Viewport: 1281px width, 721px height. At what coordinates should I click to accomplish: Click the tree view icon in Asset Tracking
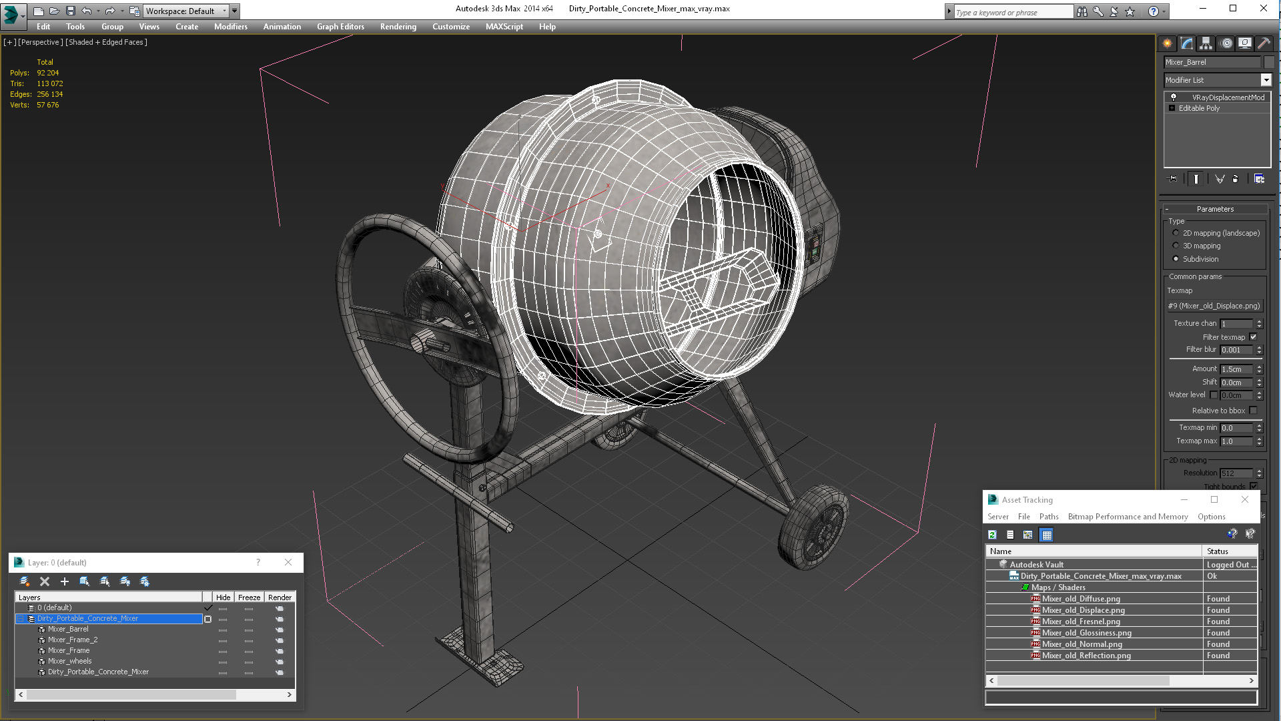click(x=1028, y=535)
